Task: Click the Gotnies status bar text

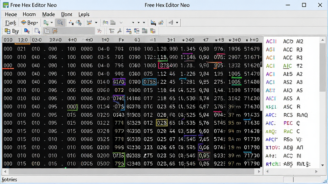Action: [9, 180]
